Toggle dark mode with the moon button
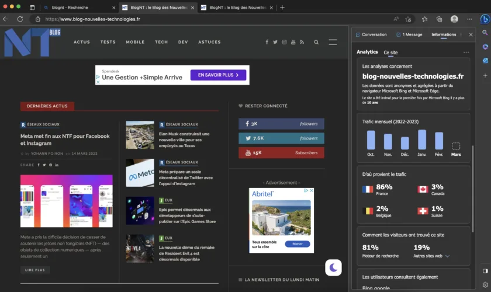The image size is (491, 292). point(333,267)
